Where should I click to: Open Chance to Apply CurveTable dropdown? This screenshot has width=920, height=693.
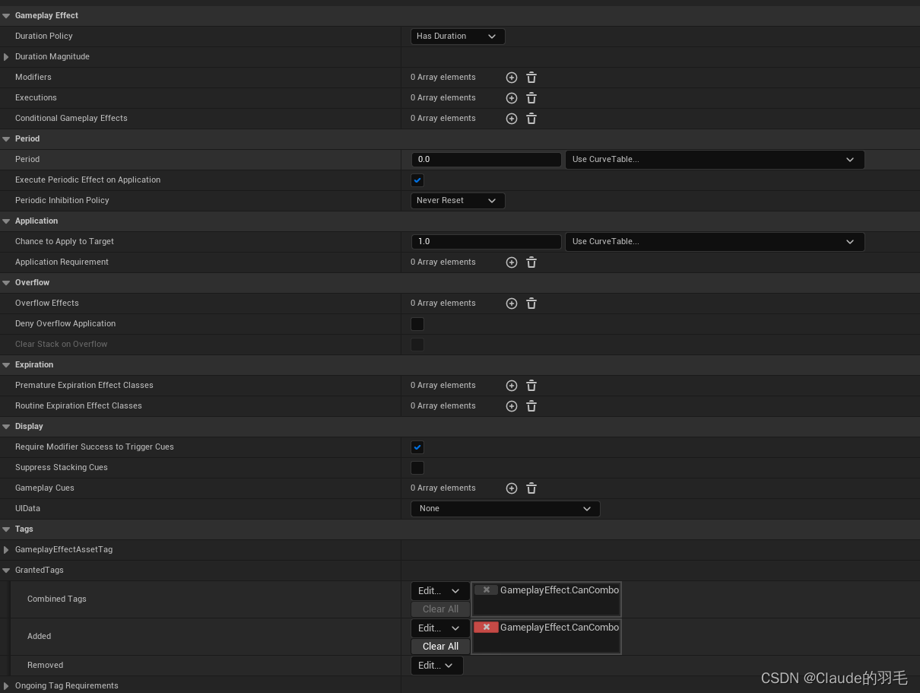tap(715, 242)
